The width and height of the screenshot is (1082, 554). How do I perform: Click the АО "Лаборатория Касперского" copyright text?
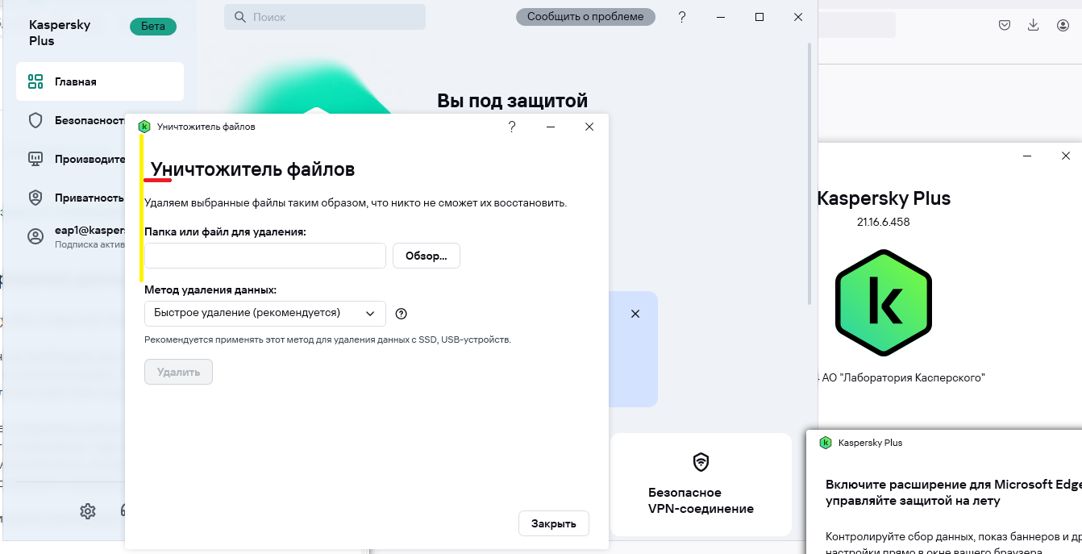click(x=904, y=377)
